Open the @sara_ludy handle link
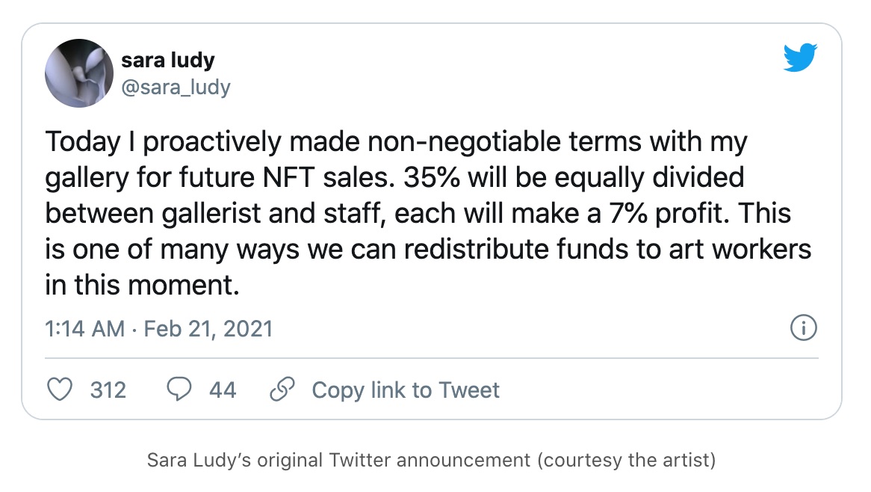 [x=176, y=87]
